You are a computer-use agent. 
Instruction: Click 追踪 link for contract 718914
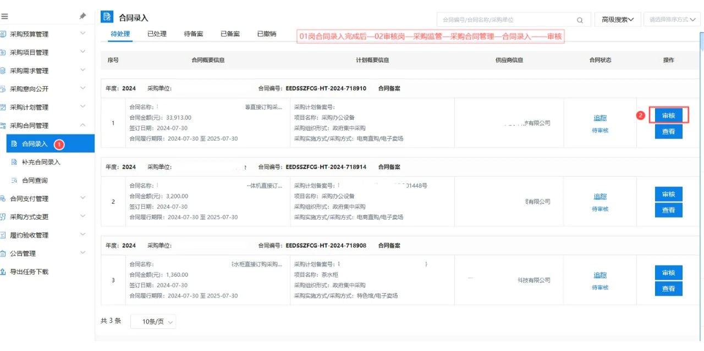[x=600, y=197]
